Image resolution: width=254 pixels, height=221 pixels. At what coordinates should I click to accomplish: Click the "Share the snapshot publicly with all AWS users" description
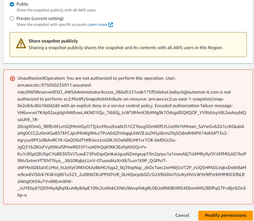56,10
